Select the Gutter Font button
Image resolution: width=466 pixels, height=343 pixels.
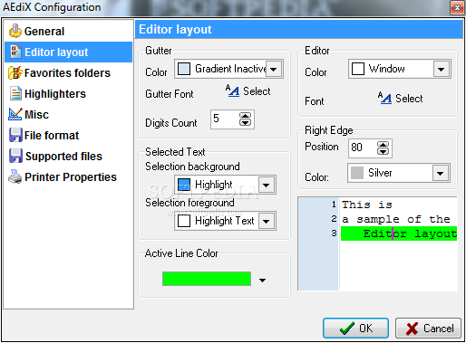(248, 91)
